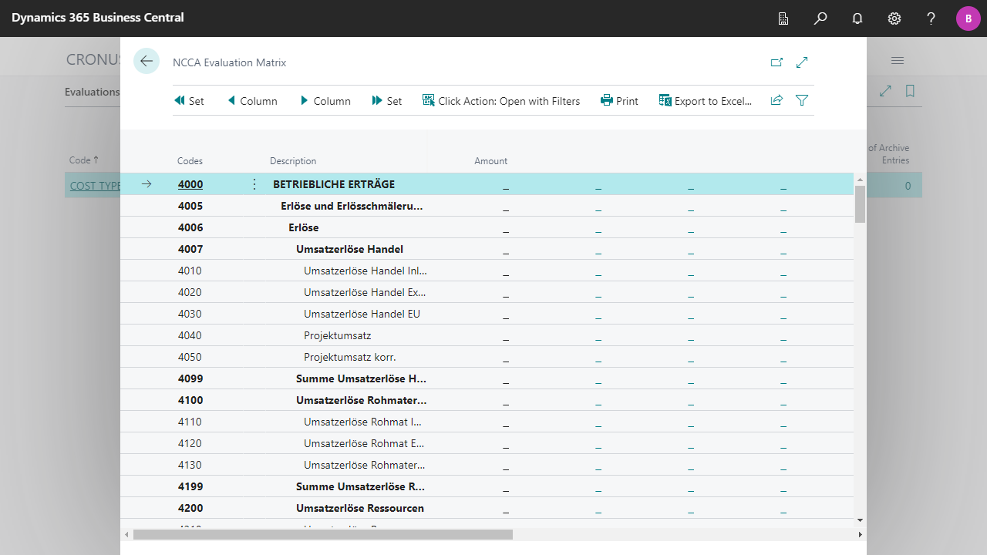
Task: Expand the NCCA Evaluation Matrix page
Action: tap(802, 62)
